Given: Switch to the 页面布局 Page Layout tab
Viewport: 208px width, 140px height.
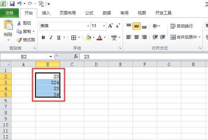Looking at the screenshot, I should (x=68, y=13).
